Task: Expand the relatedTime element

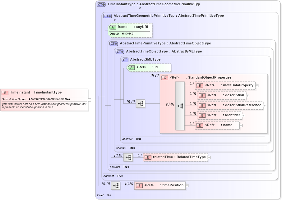Action: pyautogui.click(x=209, y=157)
